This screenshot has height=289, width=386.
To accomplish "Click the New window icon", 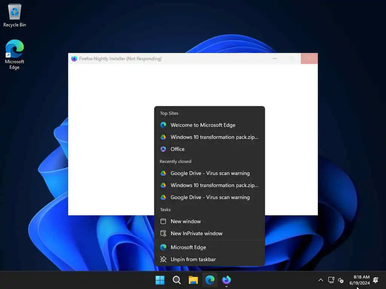I will (163, 221).
